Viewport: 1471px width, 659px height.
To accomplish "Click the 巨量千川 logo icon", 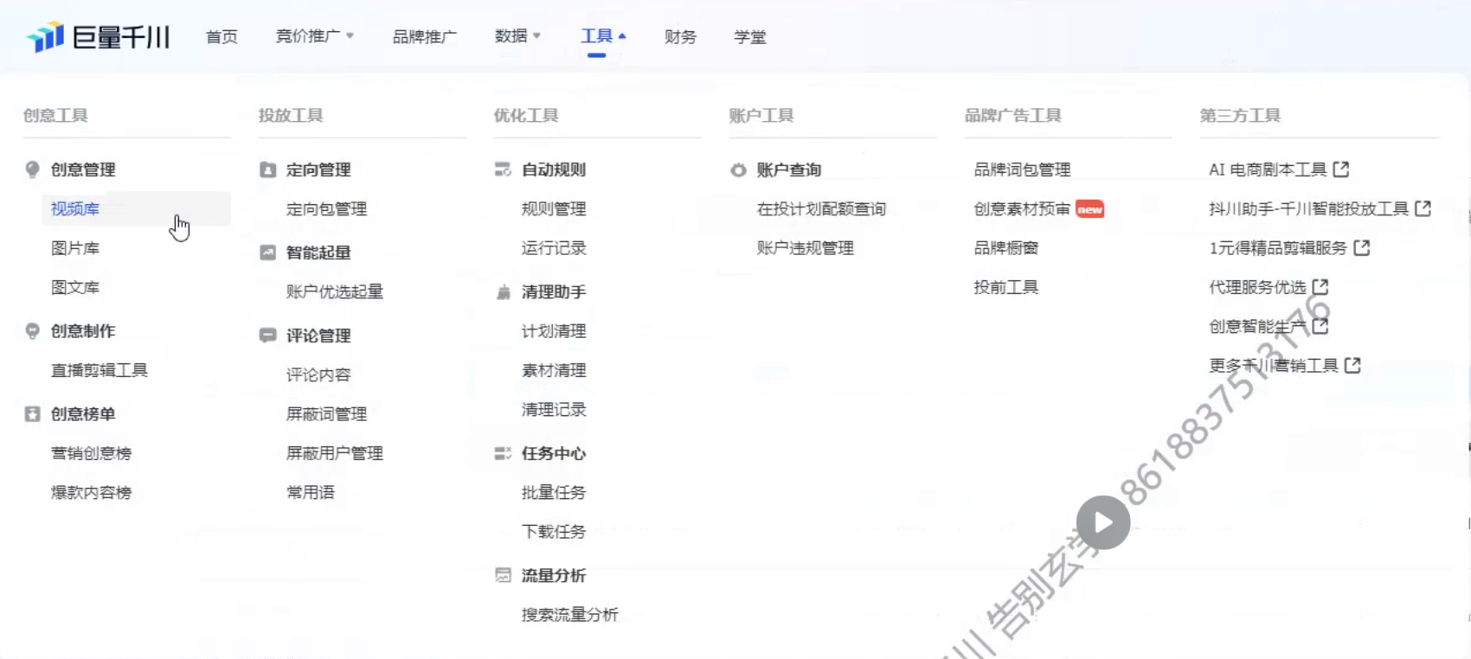I will pyautogui.click(x=46, y=37).
